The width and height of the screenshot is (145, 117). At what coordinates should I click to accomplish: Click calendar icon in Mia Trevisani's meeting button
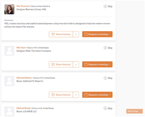[x=86, y=34]
